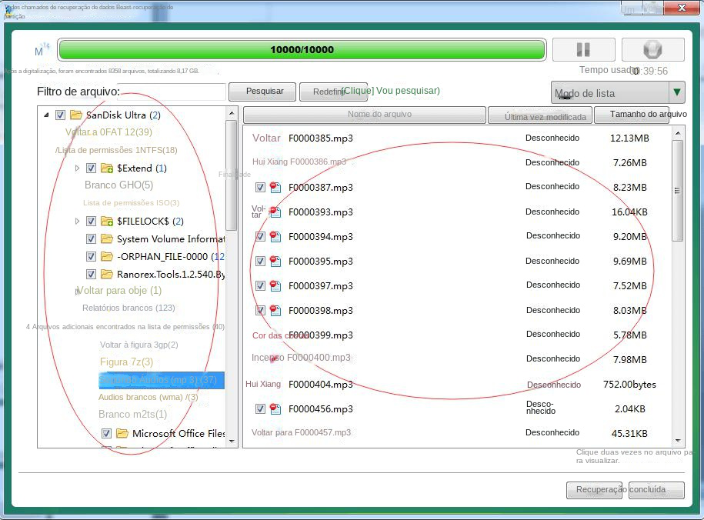Pause the scan with the pause button
This screenshot has width=704, height=520.
click(583, 49)
